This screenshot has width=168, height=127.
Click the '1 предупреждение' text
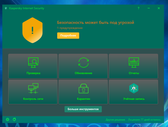[x=70, y=28]
